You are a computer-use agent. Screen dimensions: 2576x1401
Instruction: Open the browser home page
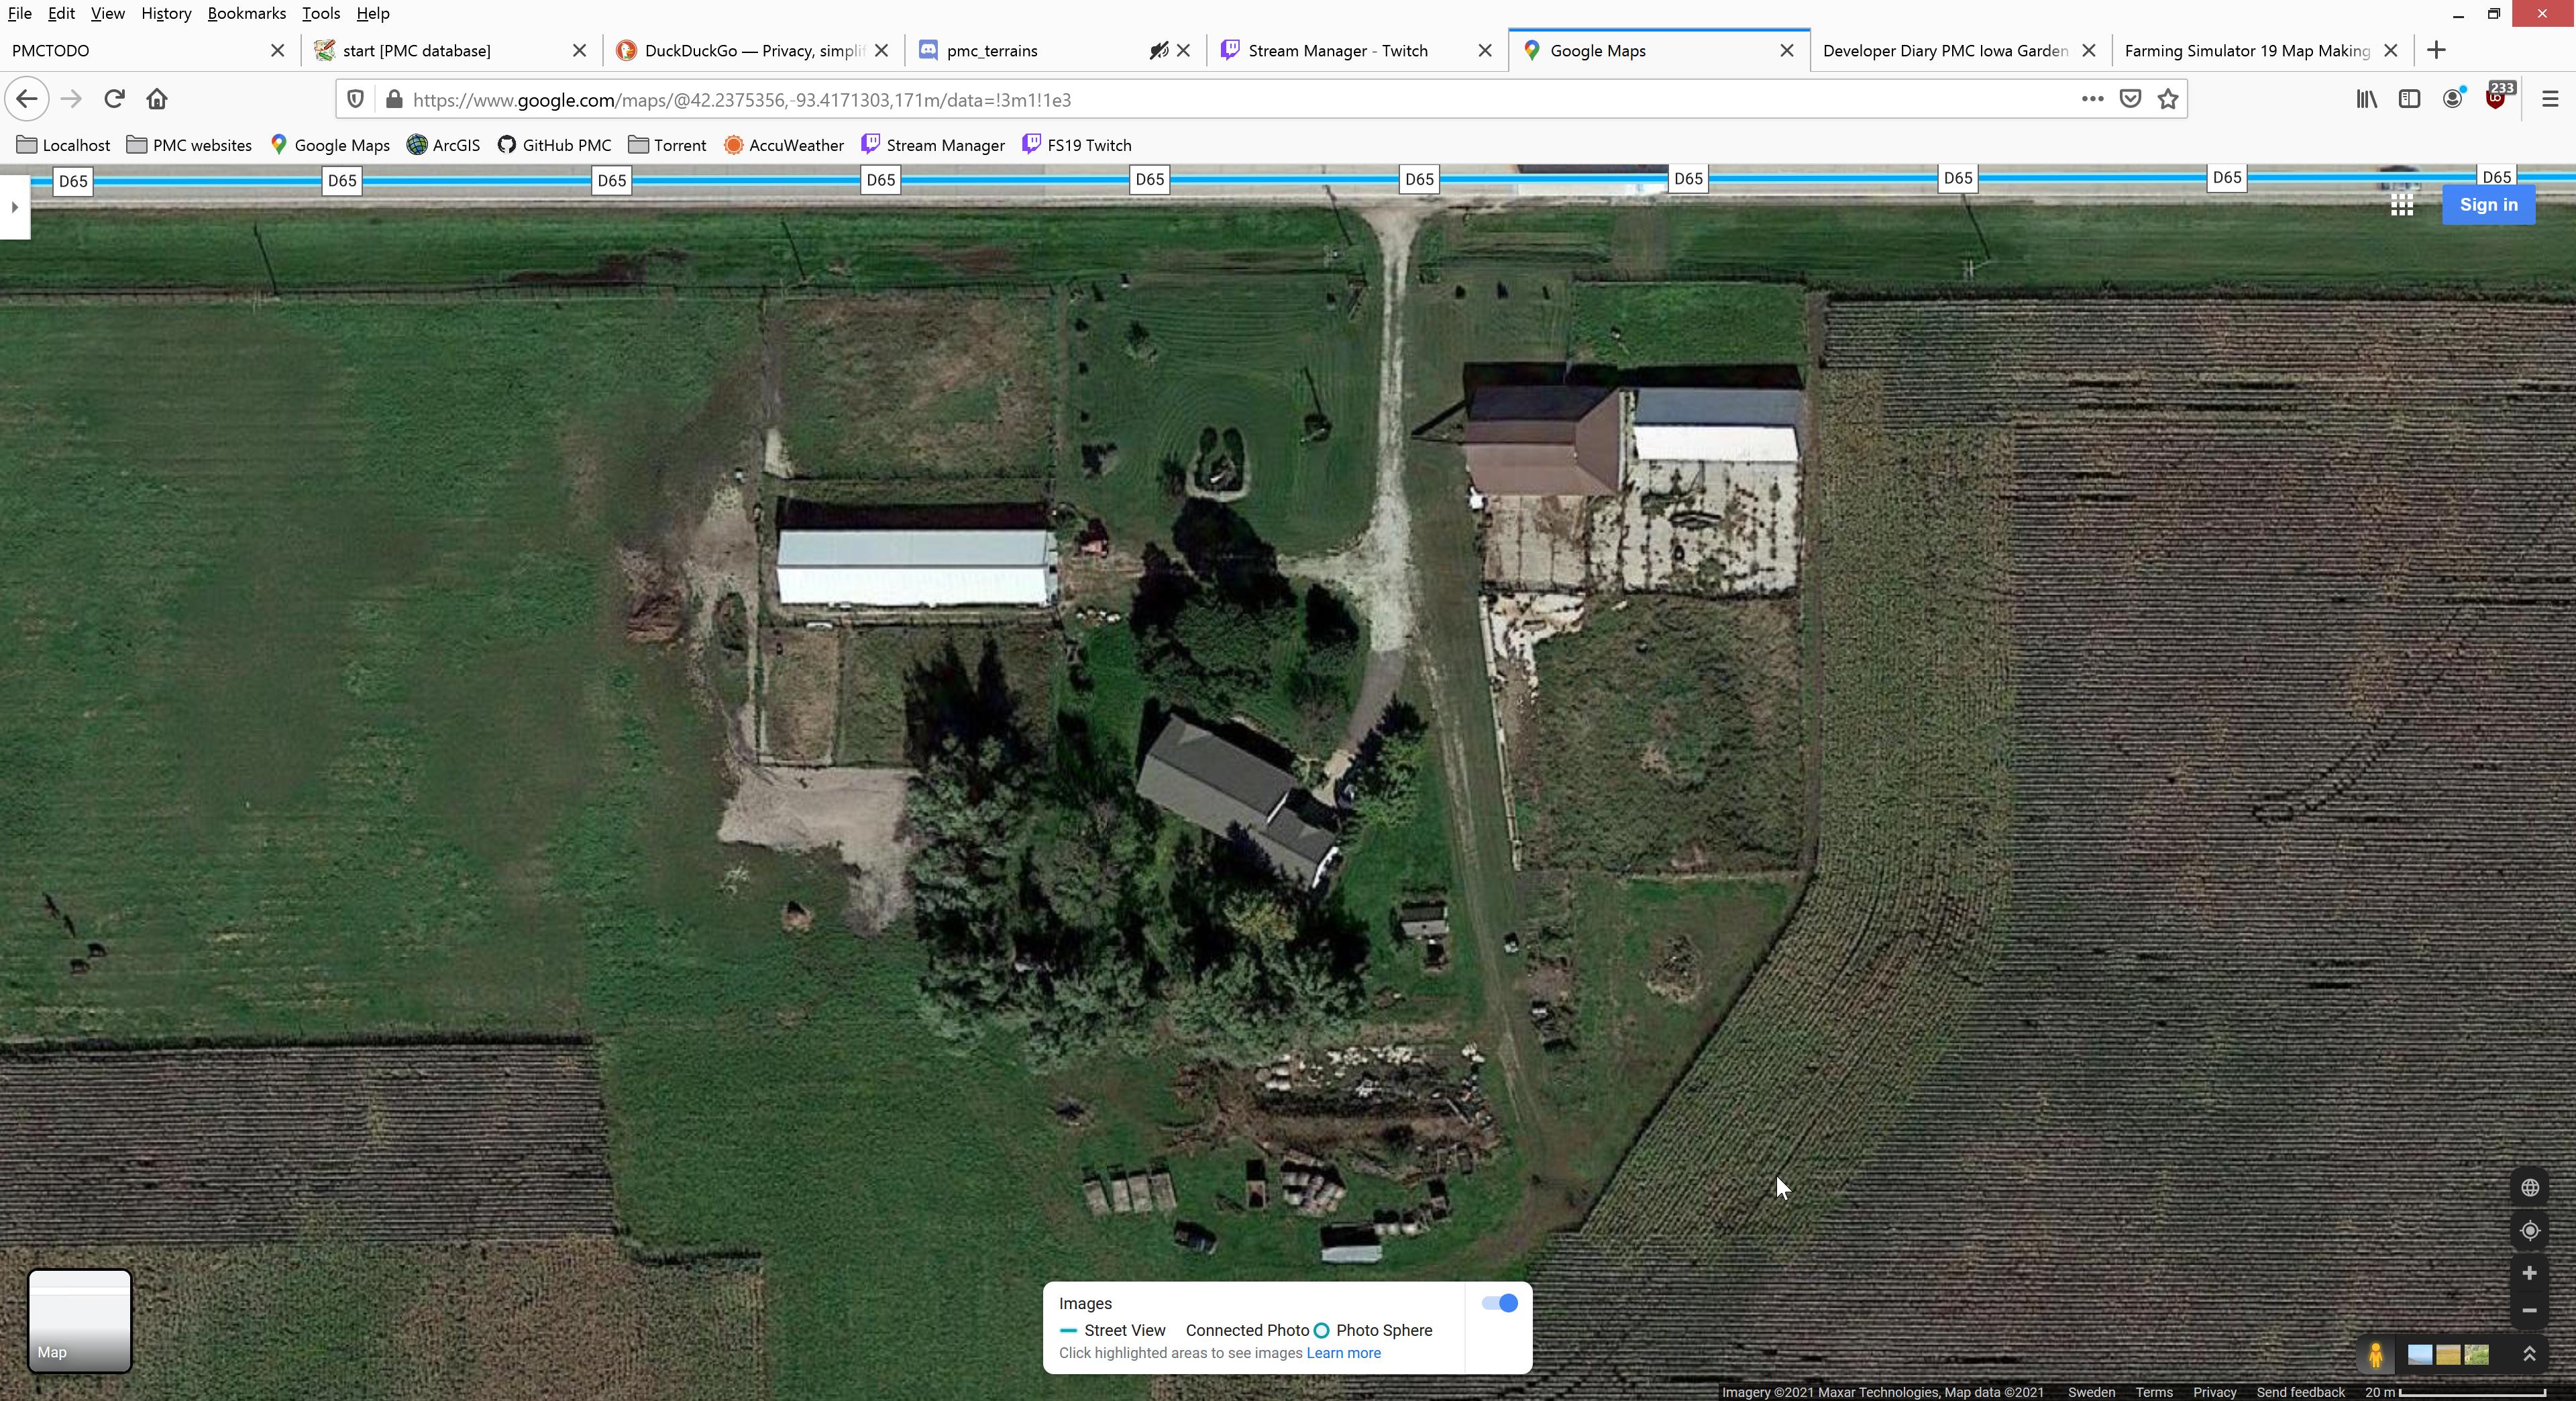point(157,99)
